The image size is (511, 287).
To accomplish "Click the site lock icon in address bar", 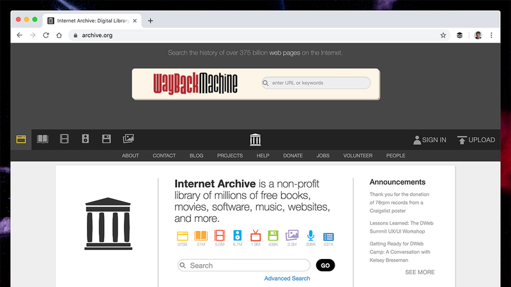I will 75,35.
